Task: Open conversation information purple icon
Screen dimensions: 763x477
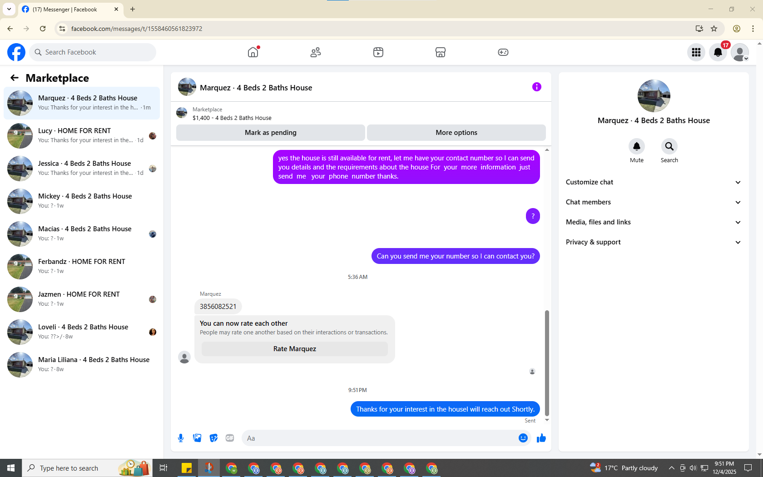Action: (x=537, y=87)
